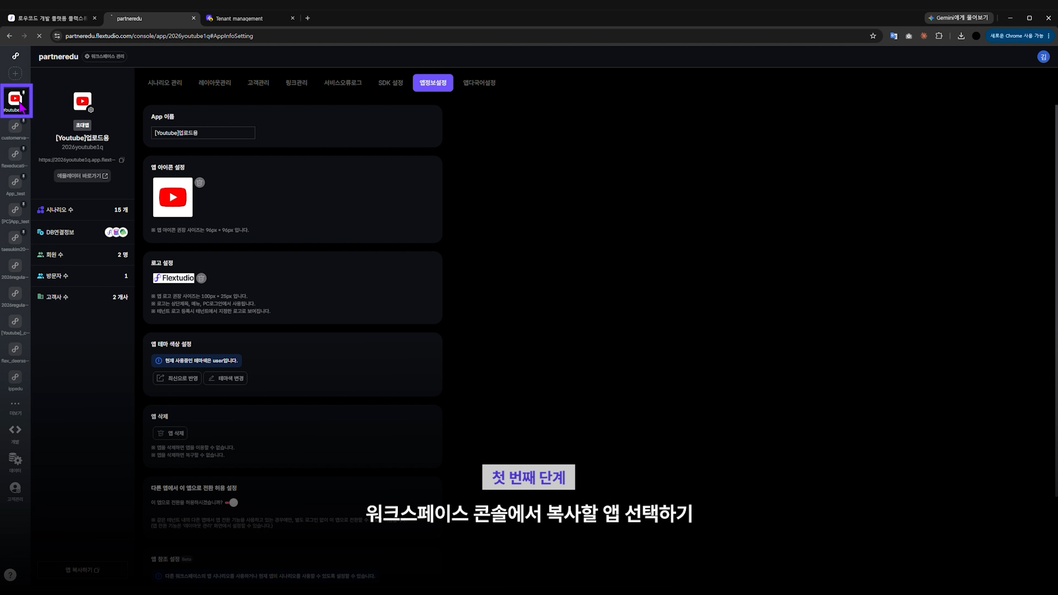Open Chrome downloads icon
Screen dimensions: 1058x595
pos(961,36)
